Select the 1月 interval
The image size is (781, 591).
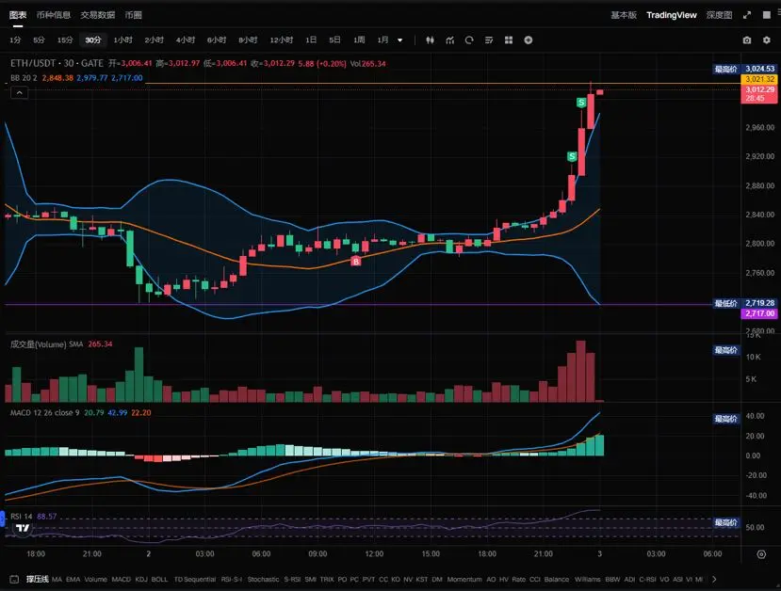(x=382, y=40)
